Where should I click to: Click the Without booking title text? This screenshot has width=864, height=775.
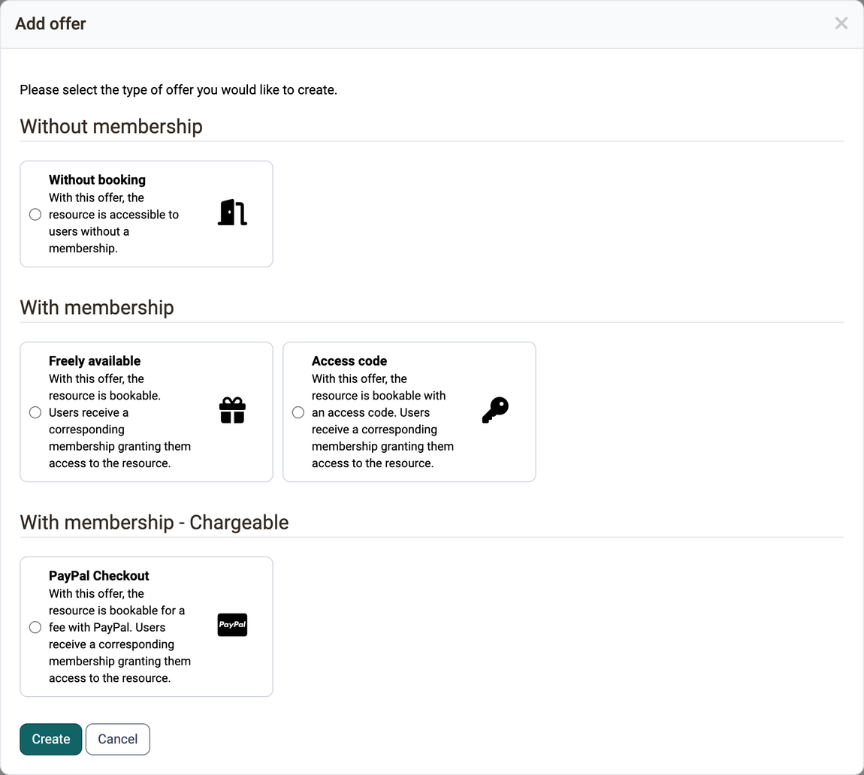(97, 179)
